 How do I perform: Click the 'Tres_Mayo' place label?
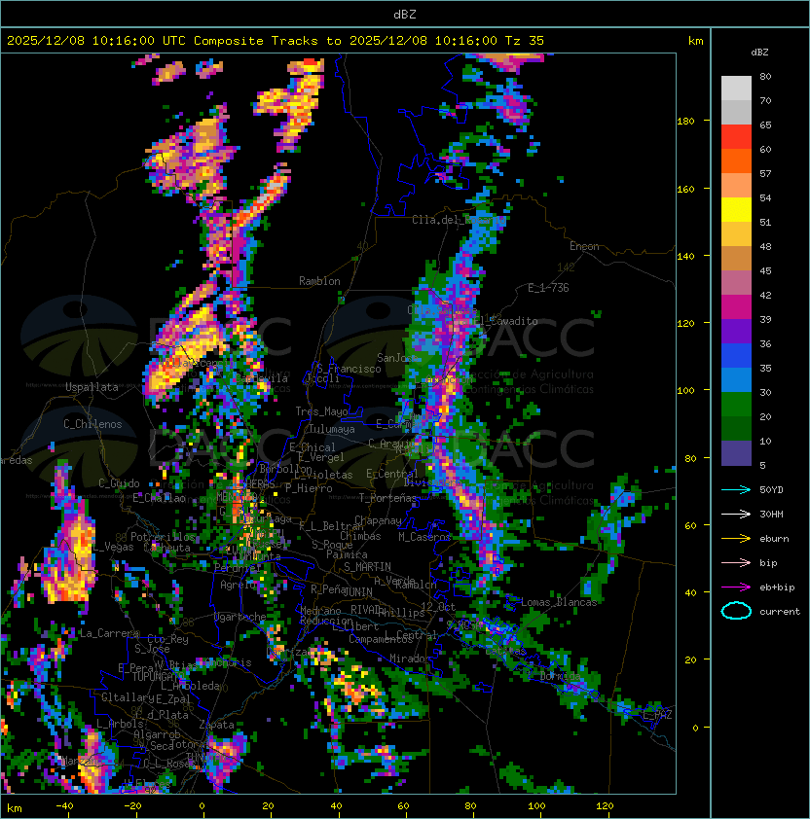321,411
